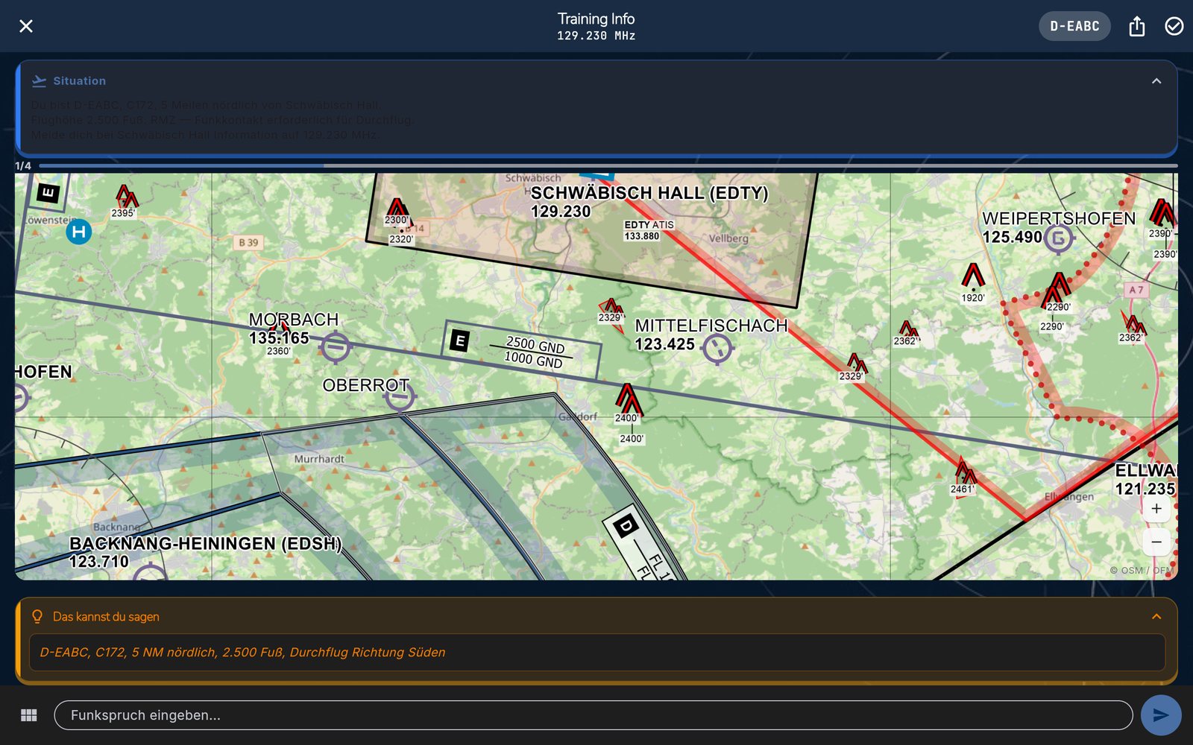The image size is (1193, 745).
Task: Collapse the Situation panel
Action: pyautogui.click(x=1156, y=80)
